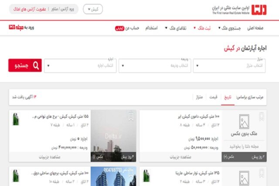Viewport: 279px width, 186px height.
Task: Open photo thumbnail of 155 متر listing
Action: click(113, 136)
